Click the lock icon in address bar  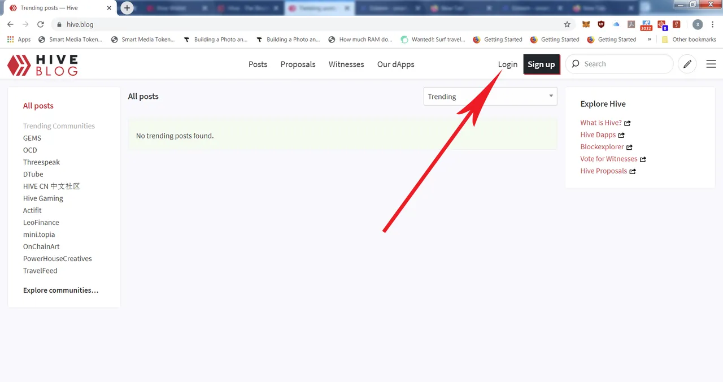tap(59, 24)
